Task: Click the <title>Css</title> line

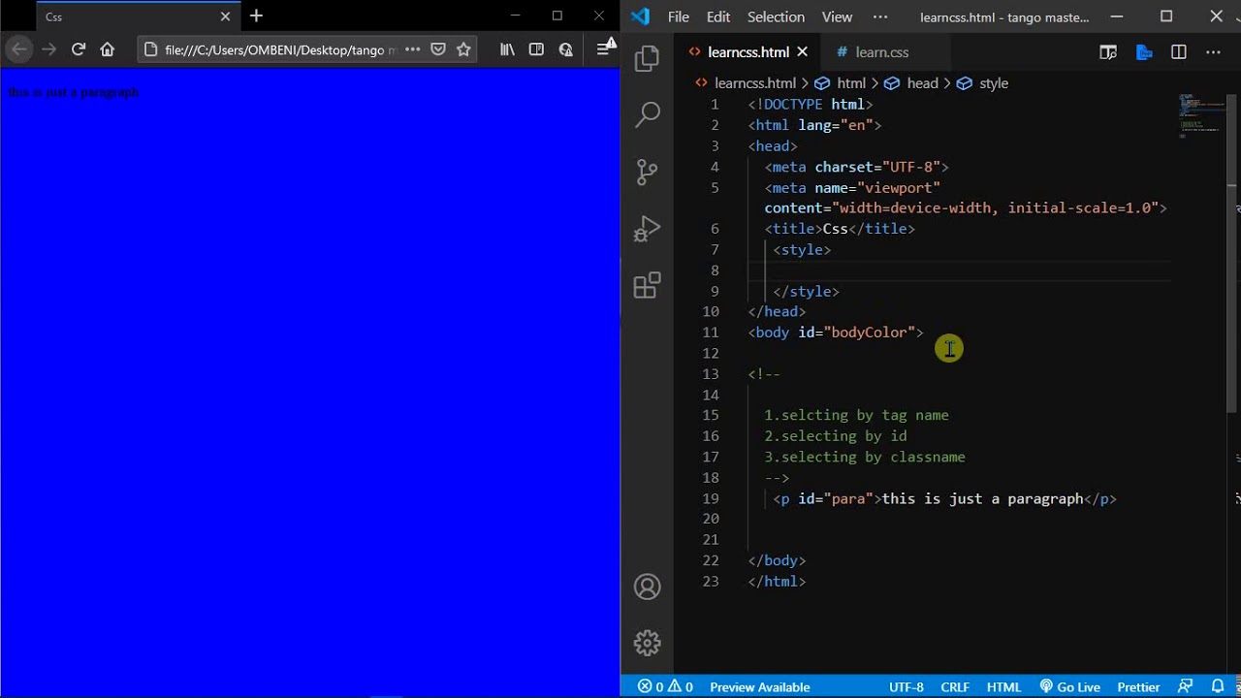Action: coord(840,229)
